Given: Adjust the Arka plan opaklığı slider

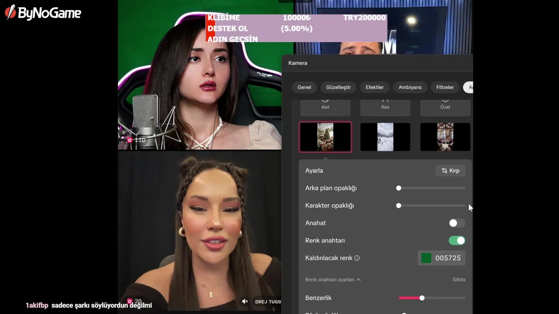Looking at the screenshot, I should click(431, 188).
